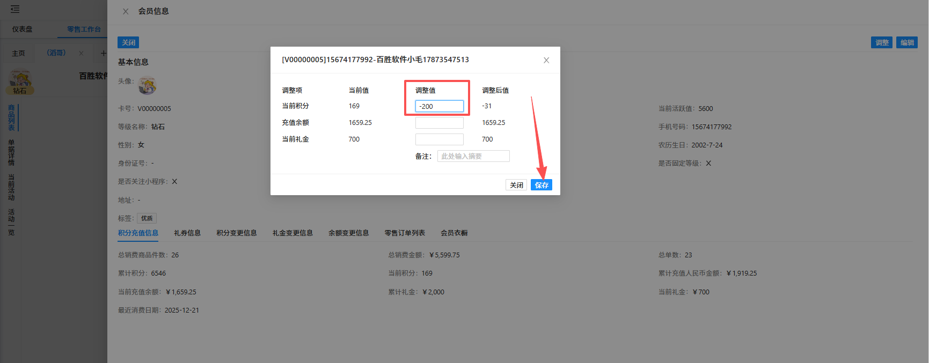929x363 pixels.
Task: Click the blue 关闭 button under 会员信息
Action: click(x=128, y=42)
